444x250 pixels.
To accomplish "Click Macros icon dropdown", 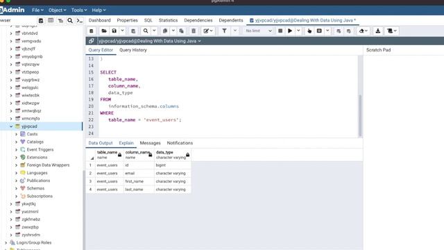I will [391, 31].
